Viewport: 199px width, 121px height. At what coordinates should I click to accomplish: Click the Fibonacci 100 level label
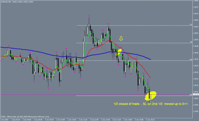click(191, 59)
